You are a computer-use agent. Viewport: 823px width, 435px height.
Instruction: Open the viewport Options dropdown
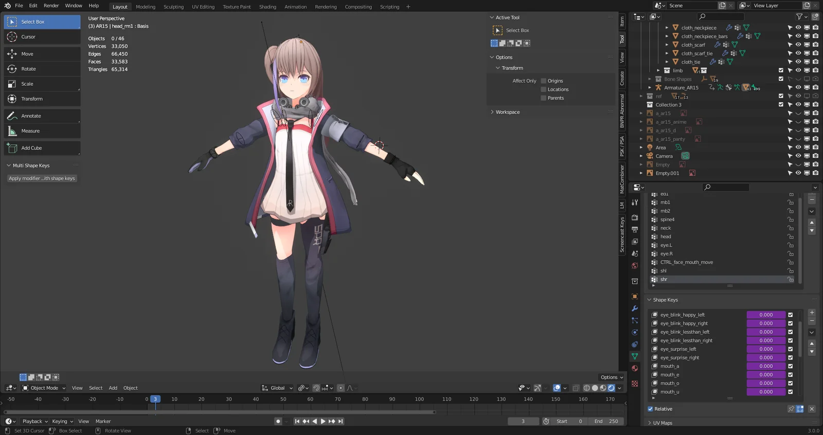point(612,377)
